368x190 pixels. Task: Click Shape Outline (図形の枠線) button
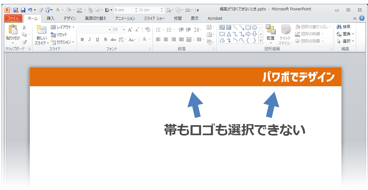click(309, 34)
